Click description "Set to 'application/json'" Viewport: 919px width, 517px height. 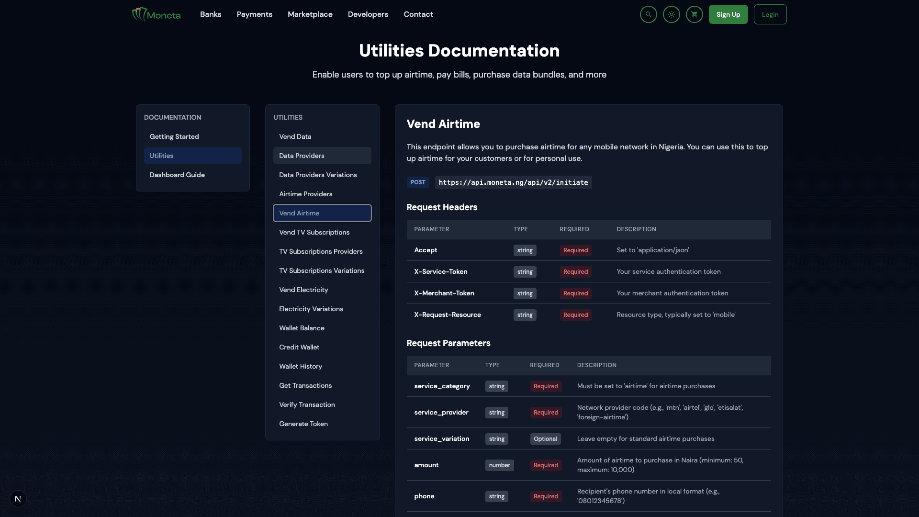[652, 250]
